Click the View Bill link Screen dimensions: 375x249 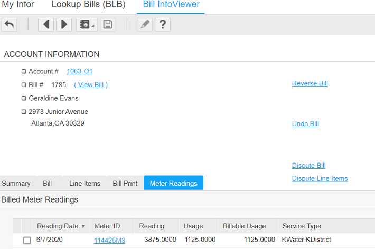click(91, 85)
